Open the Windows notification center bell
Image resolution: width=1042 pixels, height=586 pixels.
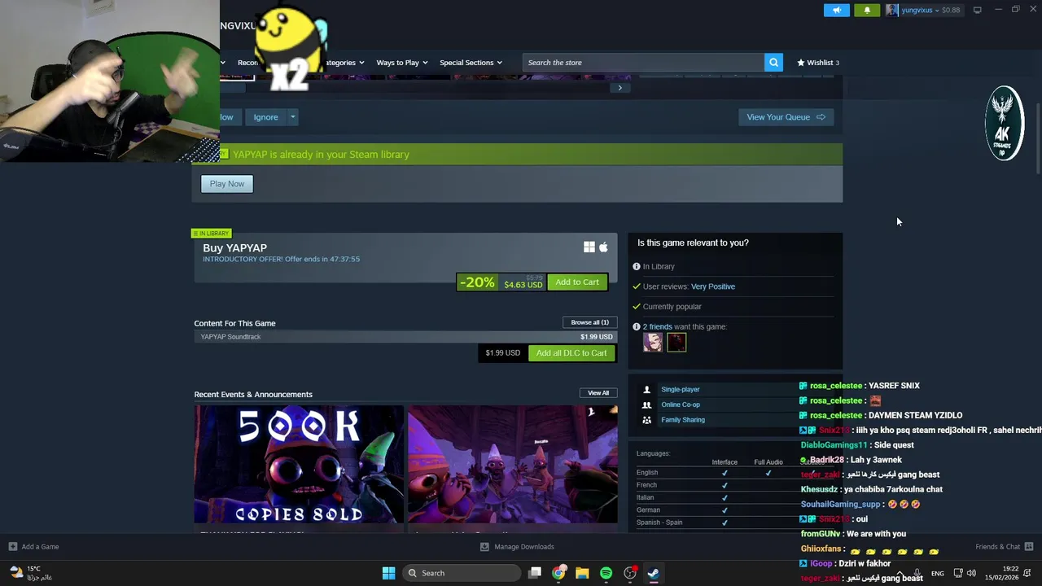coord(1029,573)
